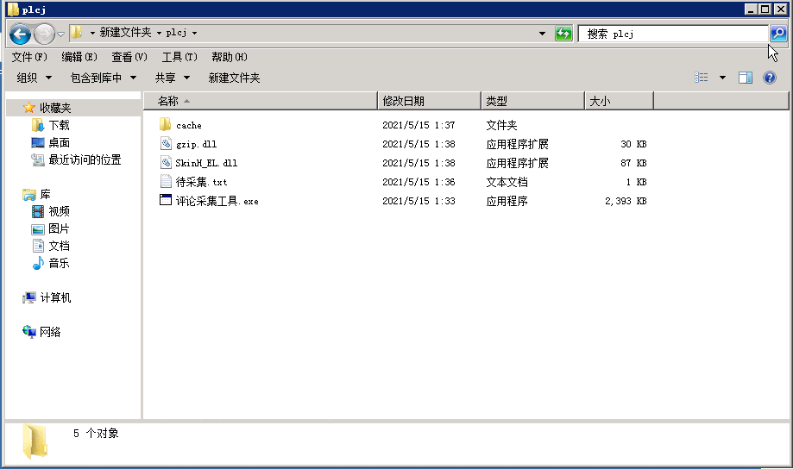Focus the 搜索 plcj search field
This screenshot has height=469, width=793.
tap(673, 34)
